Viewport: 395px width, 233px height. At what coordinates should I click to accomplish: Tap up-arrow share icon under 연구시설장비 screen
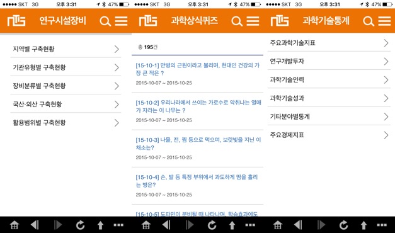101,225
